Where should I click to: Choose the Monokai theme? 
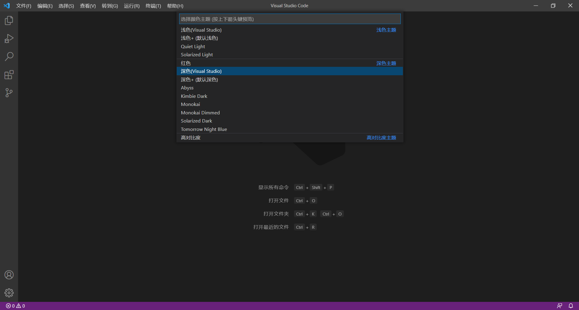(290, 104)
